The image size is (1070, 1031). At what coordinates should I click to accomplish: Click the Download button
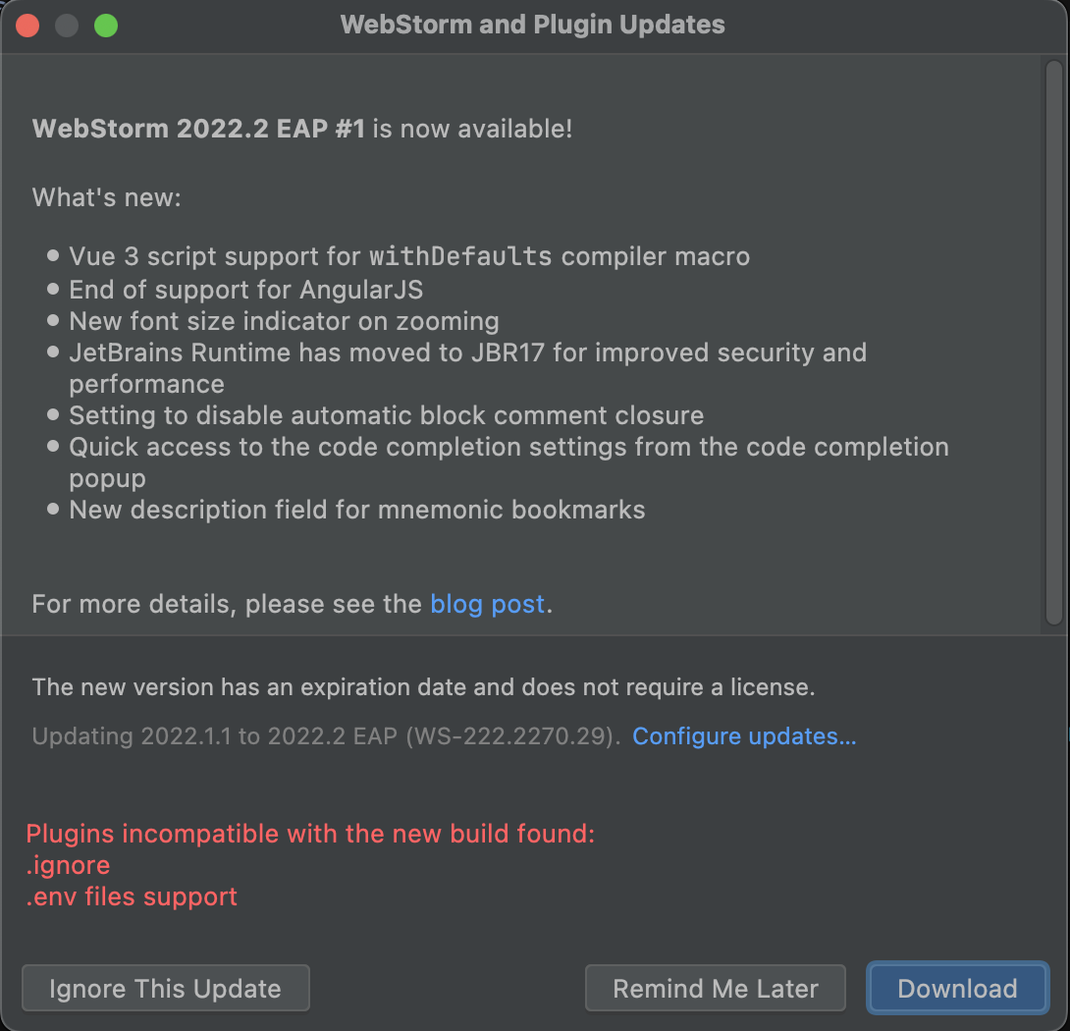(x=956, y=988)
